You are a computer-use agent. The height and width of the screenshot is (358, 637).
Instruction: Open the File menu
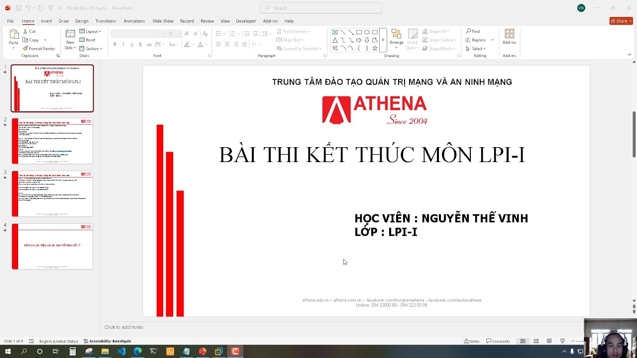click(10, 21)
